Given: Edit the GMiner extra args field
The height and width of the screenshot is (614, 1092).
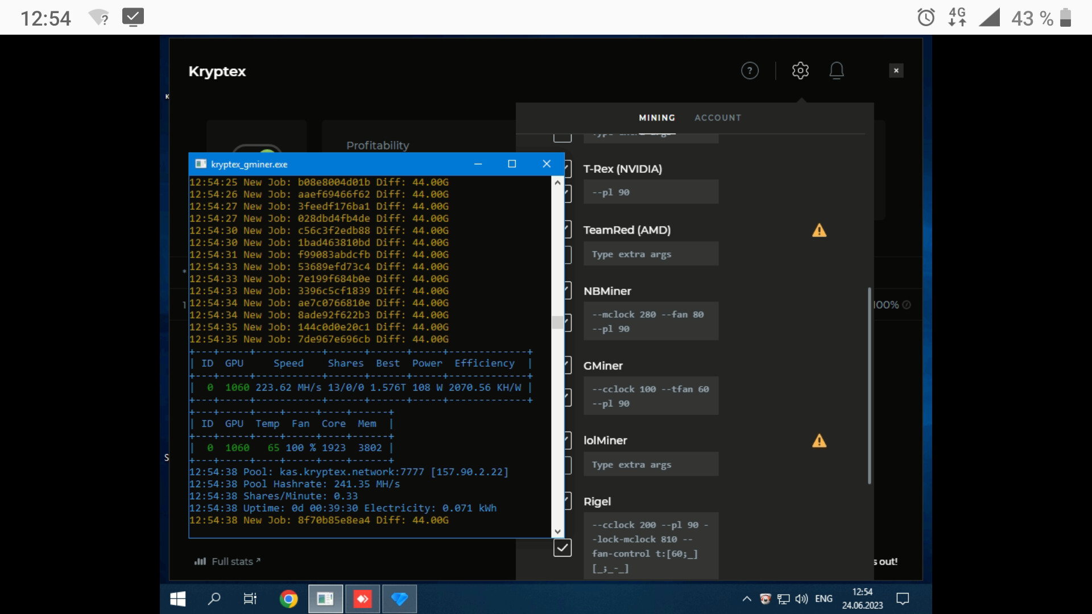Looking at the screenshot, I should (651, 396).
